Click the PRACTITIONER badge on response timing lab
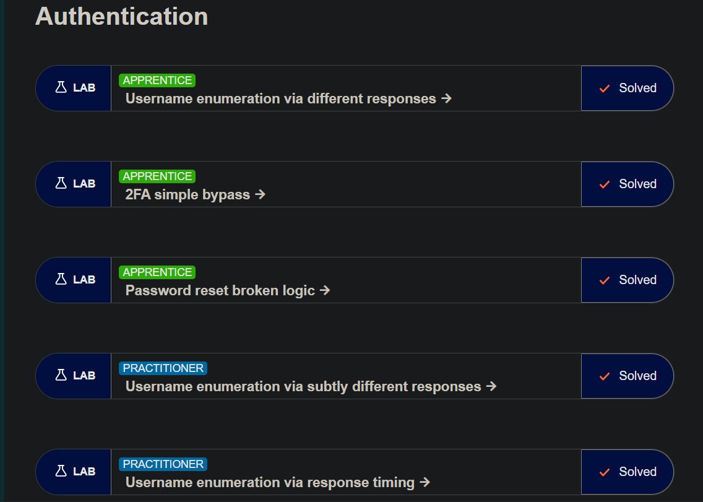 click(163, 464)
